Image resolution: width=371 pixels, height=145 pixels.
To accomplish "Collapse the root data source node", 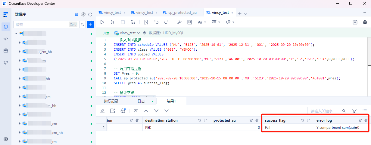I will coord(16,34).
